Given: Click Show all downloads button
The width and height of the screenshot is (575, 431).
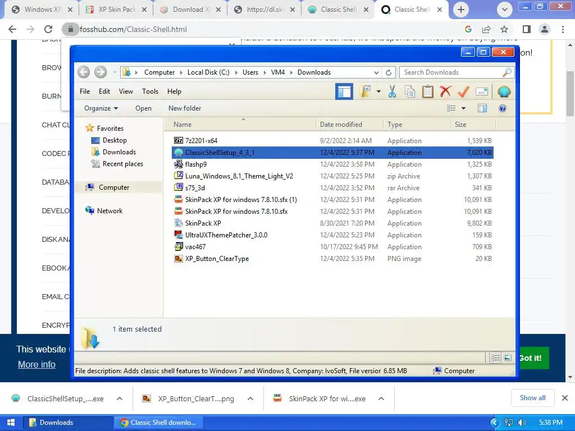Looking at the screenshot, I should click(532, 398).
